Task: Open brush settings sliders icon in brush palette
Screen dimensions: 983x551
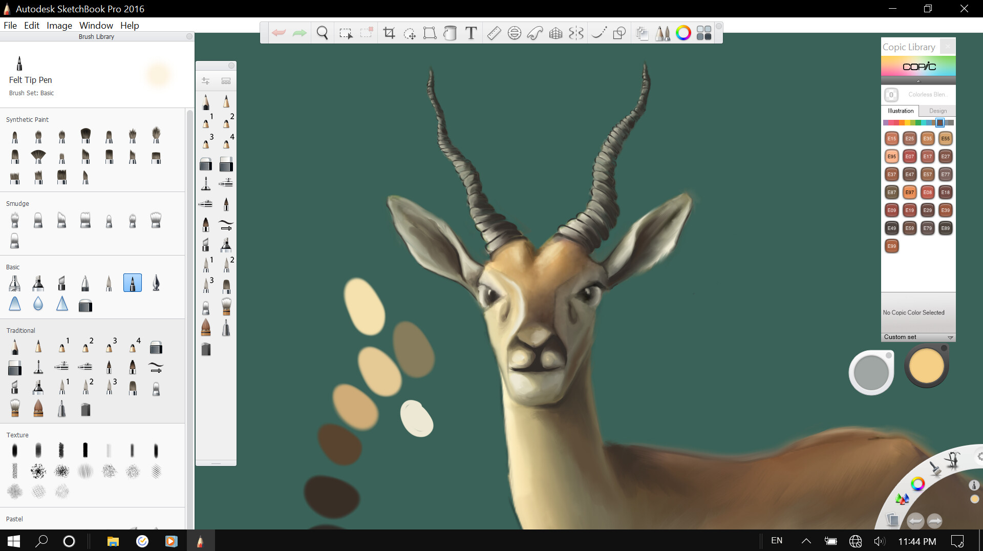Action: 206,81
